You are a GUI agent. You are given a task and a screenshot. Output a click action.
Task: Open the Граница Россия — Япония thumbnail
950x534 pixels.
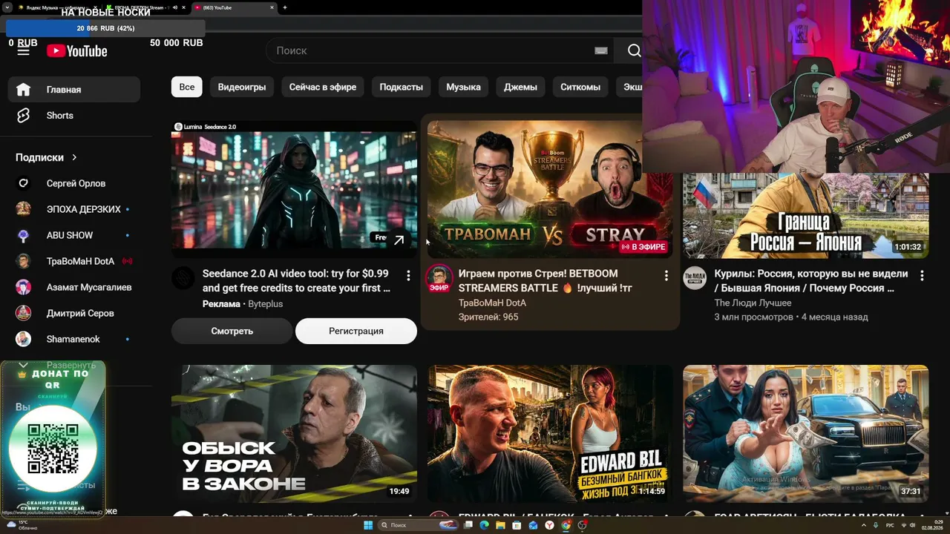point(806,215)
